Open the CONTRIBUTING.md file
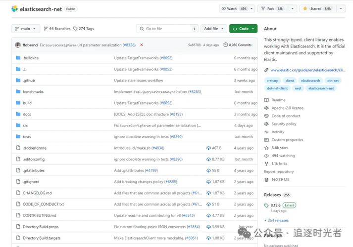353x247 pixels. 40,215
